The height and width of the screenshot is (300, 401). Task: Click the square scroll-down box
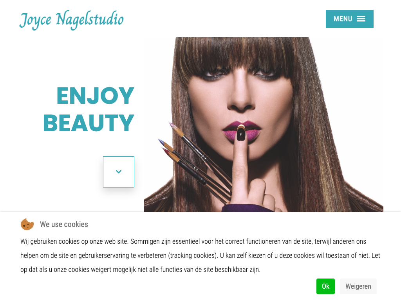(x=119, y=172)
